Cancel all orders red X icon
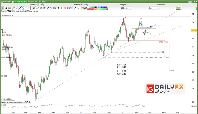The width and height of the screenshot is (198, 114). pyautogui.click(x=38, y=5)
